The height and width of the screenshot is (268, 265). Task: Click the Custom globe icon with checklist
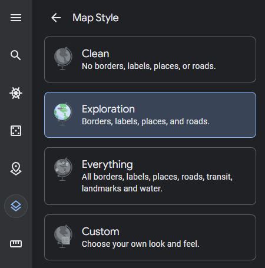pyautogui.click(x=63, y=236)
